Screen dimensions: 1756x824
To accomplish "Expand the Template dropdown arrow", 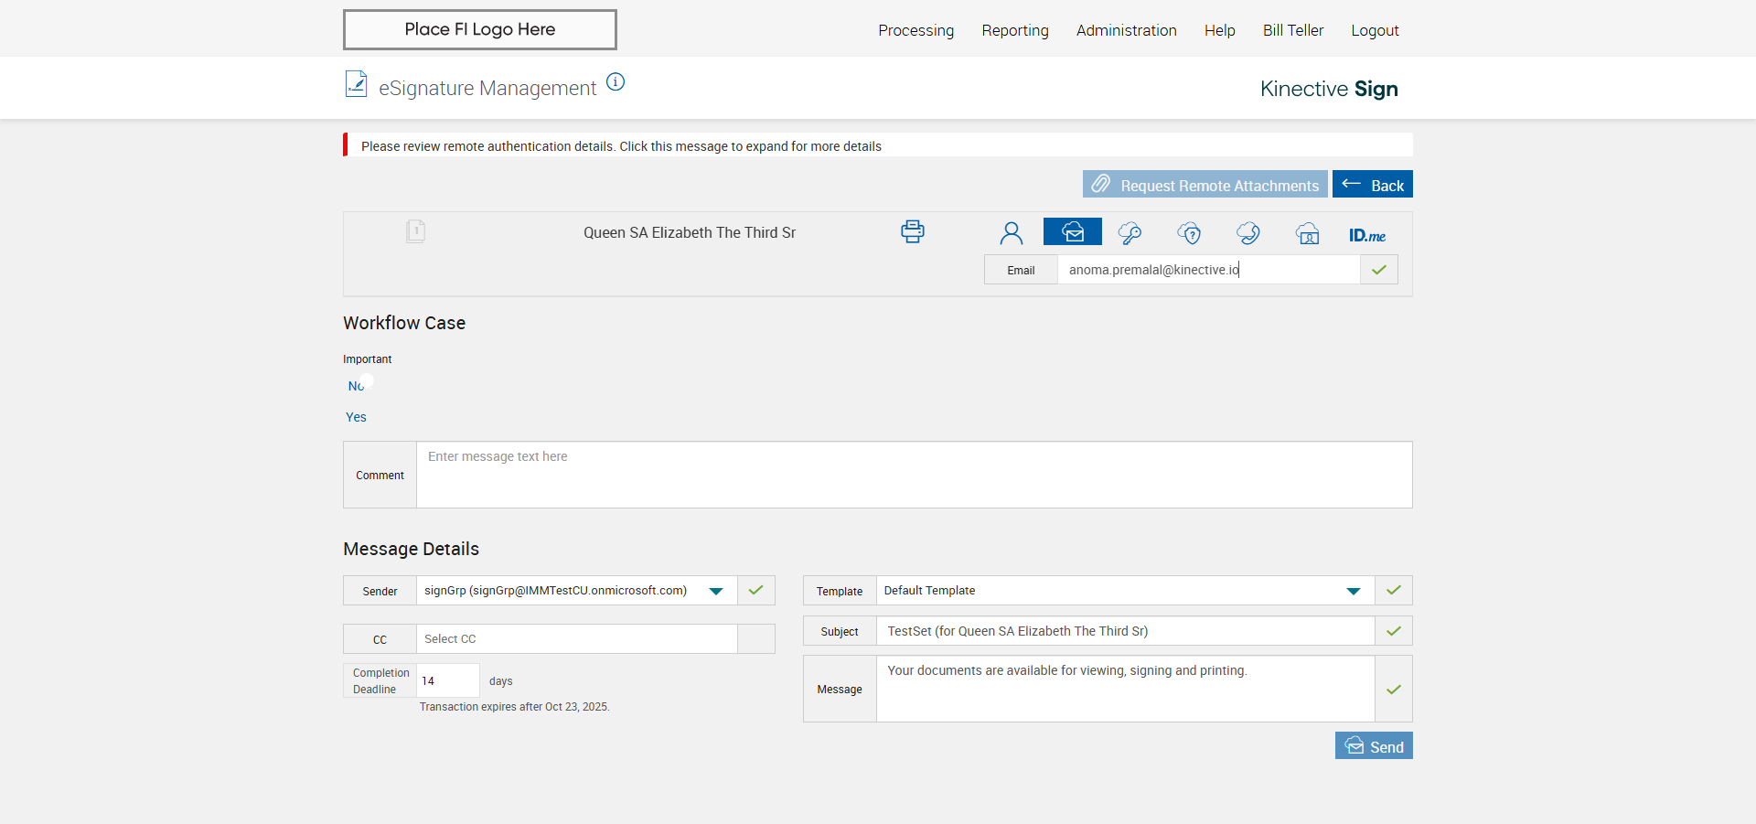I will [1353, 591].
